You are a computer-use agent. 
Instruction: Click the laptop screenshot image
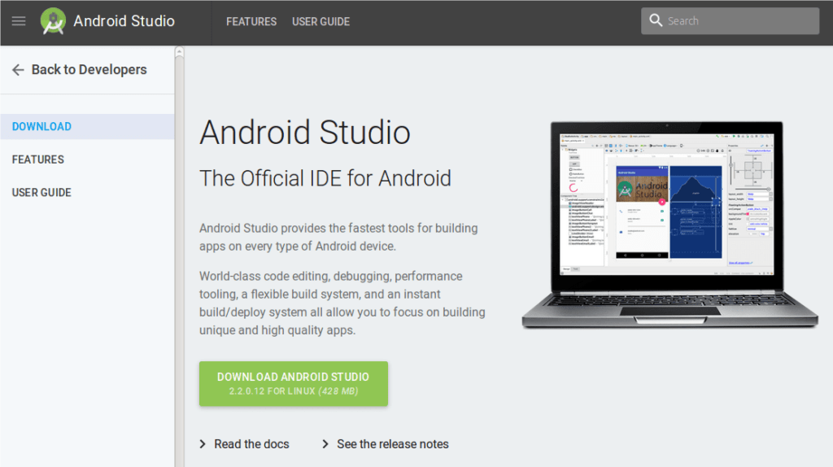(670, 225)
